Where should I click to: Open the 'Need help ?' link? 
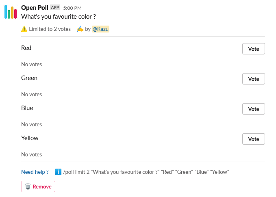click(x=35, y=172)
